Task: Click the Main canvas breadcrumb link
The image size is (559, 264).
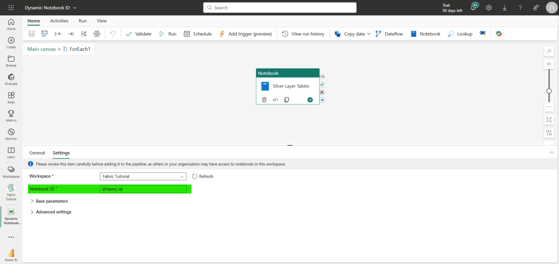Action: (41, 49)
